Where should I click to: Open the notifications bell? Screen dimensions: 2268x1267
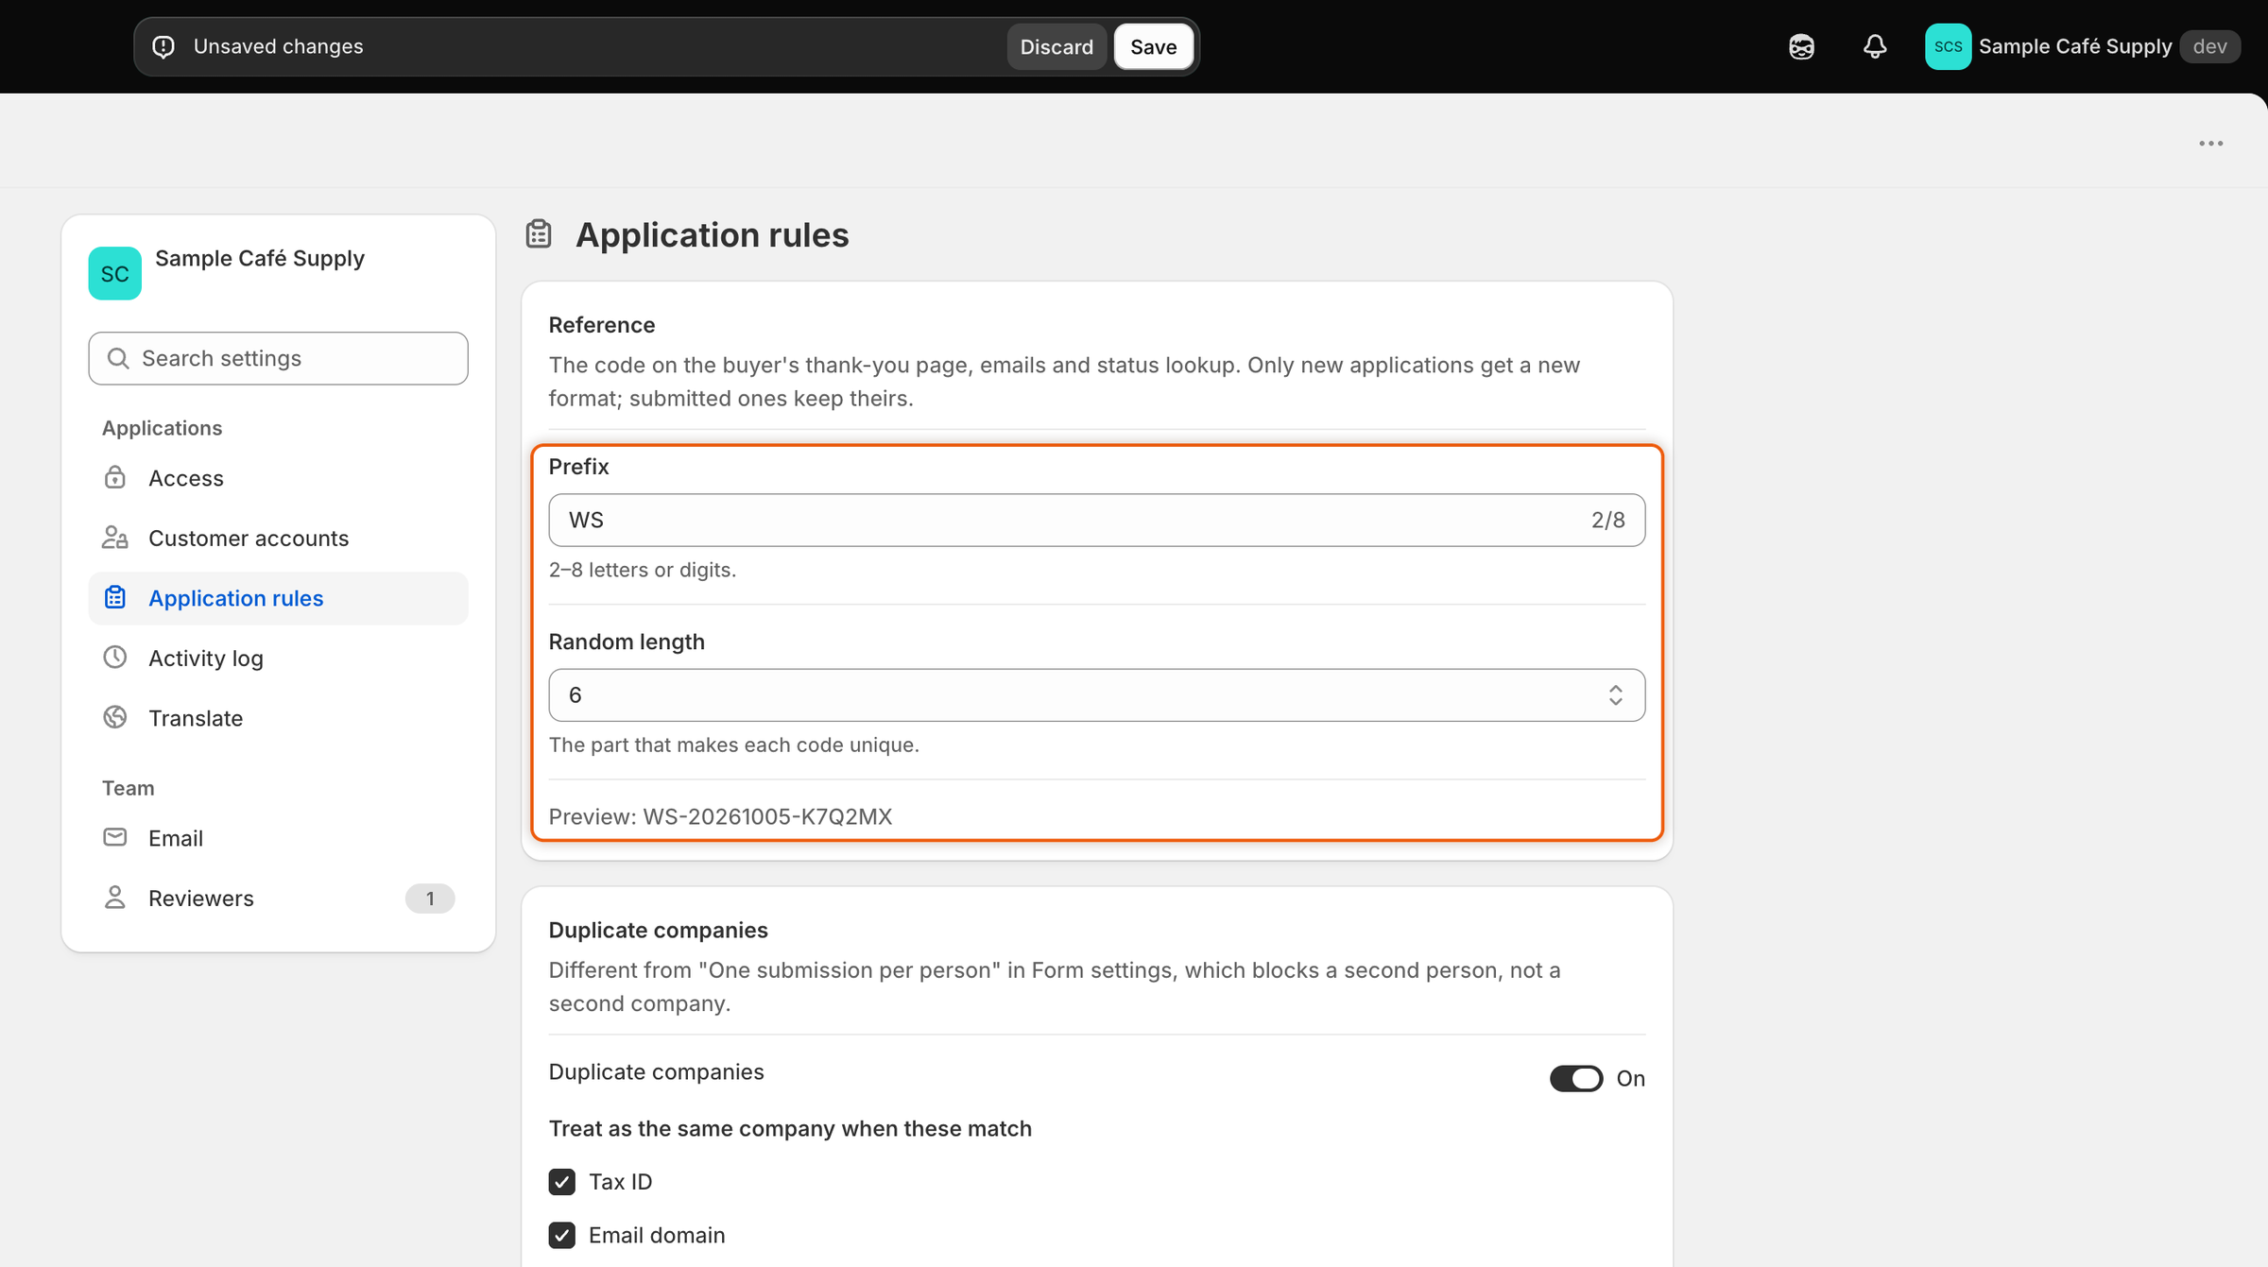(x=1875, y=46)
